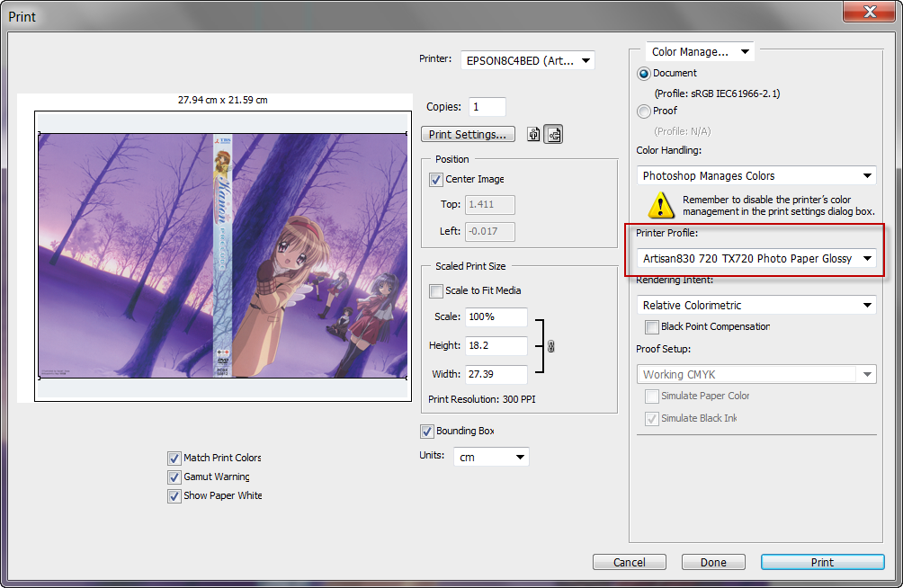Toggle Simulate Black Ink checkbox
The width and height of the screenshot is (903, 588).
click(651, 419)
